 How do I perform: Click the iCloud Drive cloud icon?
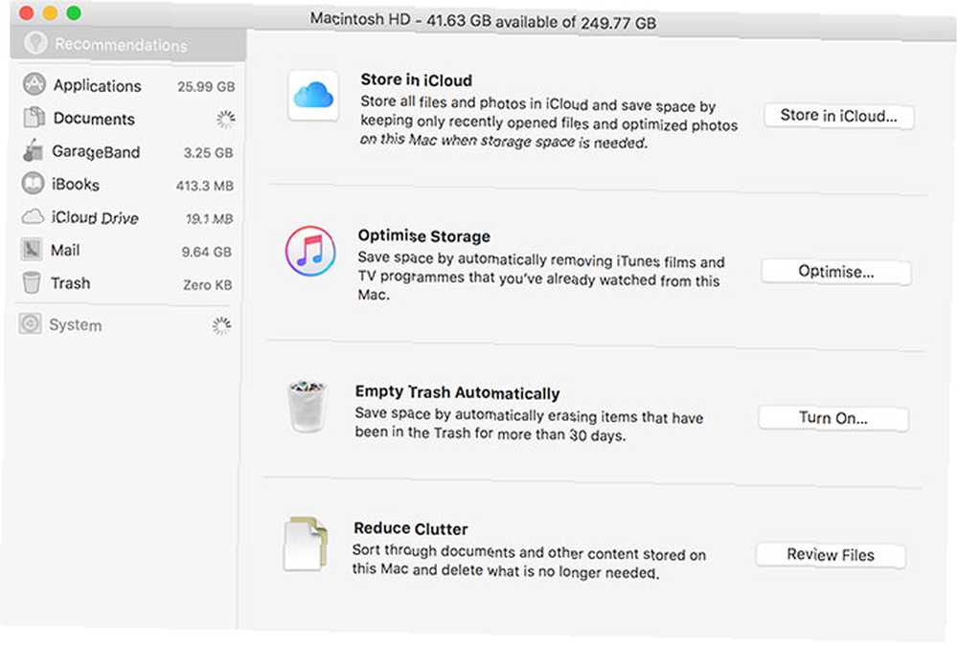coord(33,216)
